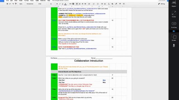The height and width of the screenshot is (100, 179).
Task: Click the Full Name blank line
Action: (69, 58)
